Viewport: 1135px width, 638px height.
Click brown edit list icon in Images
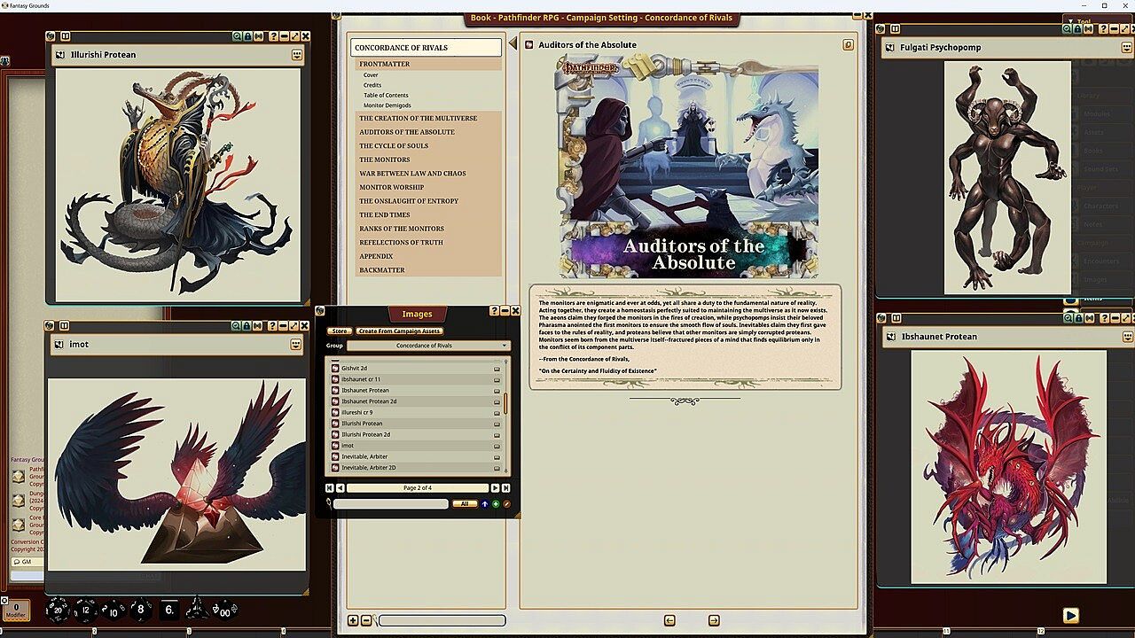pos(507,503)
